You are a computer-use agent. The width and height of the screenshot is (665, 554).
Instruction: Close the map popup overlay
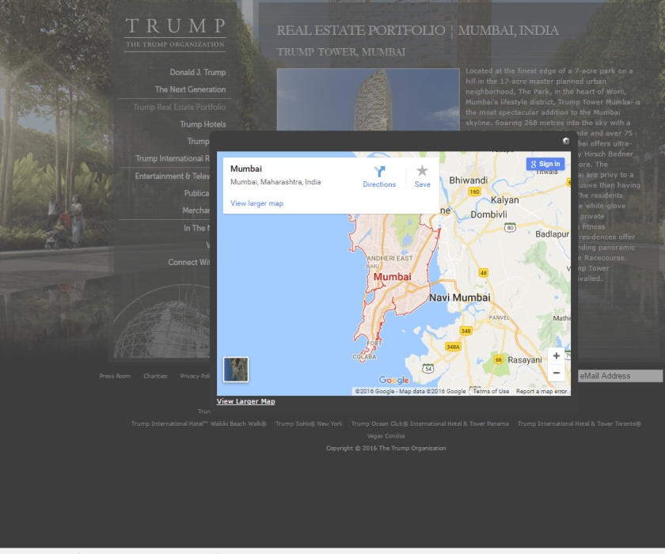(565, 141)
